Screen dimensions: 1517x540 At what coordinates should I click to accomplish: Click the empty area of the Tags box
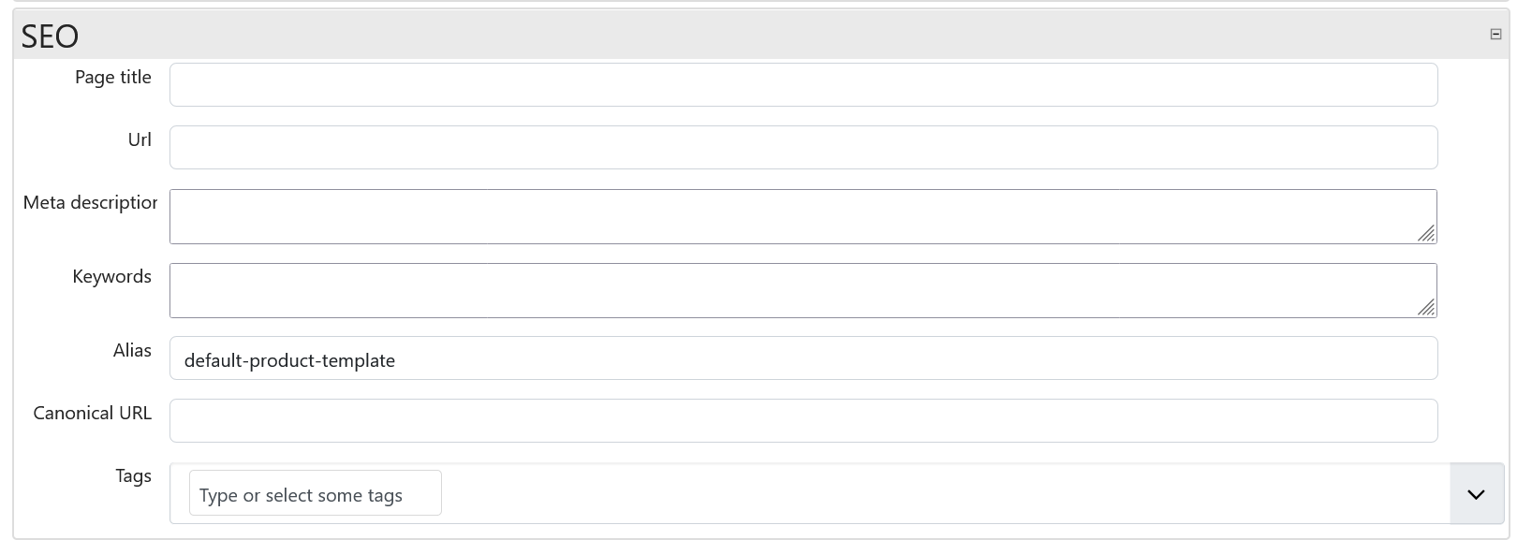[x=936, y=494]
